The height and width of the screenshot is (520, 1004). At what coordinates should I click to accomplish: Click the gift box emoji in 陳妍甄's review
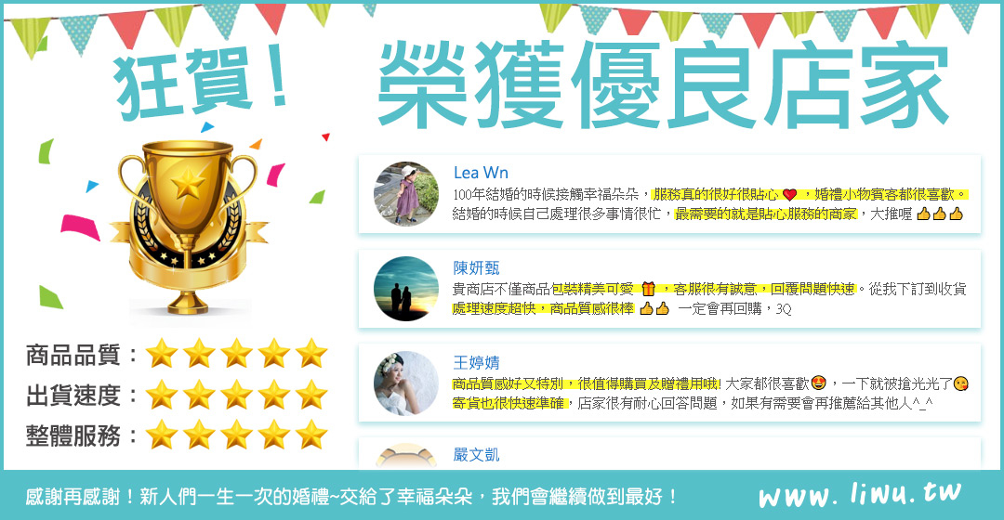pyautogui.click(x=649, y=289)
